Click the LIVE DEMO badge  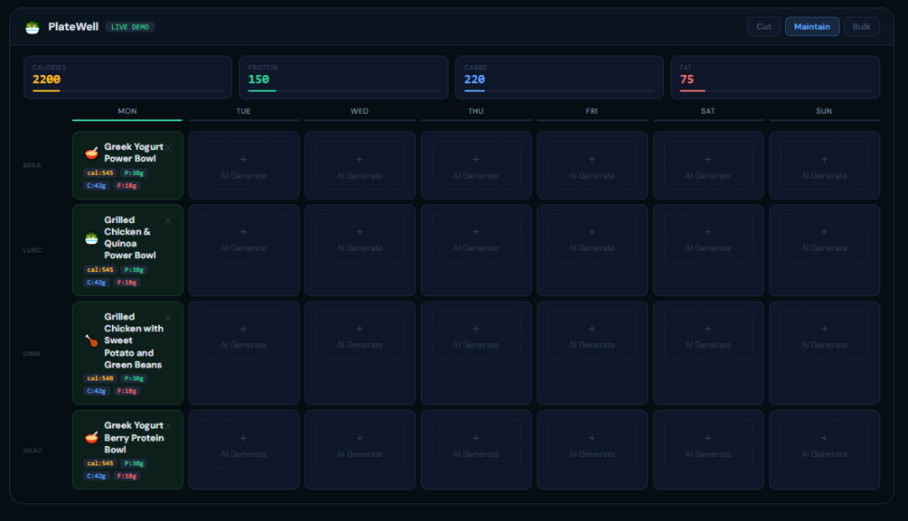point(130,27)
